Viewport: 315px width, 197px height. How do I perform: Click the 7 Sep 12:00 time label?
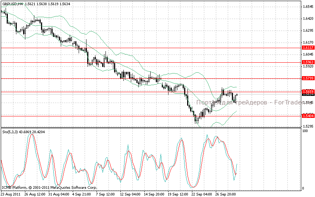pyautogui.click(x=106, y=194)
